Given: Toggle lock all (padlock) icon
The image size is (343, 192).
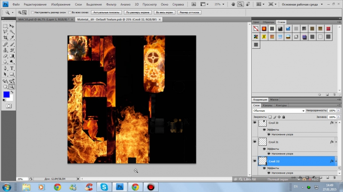Looking at the screenshot, I should coord(284,117).
